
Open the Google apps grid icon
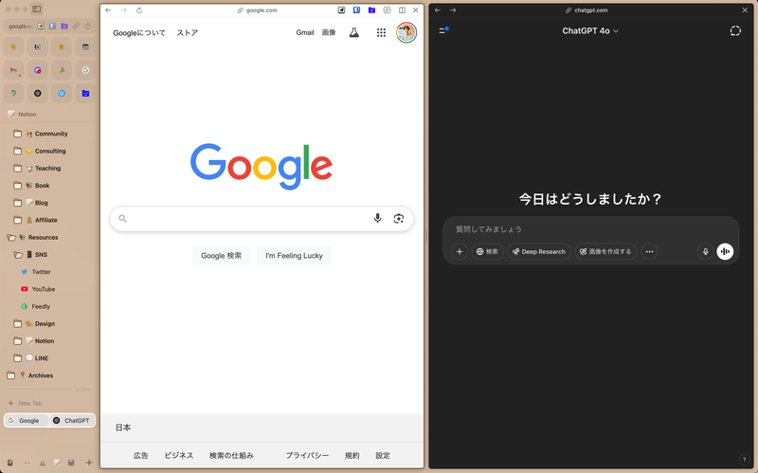[381, 32]
